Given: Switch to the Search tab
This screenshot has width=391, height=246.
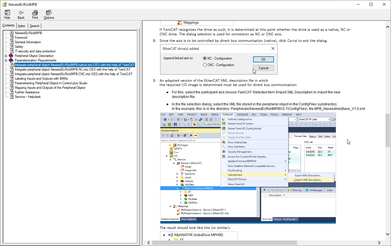Looking at the screenshot, I should [x=34, y=26].
